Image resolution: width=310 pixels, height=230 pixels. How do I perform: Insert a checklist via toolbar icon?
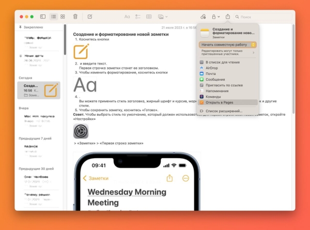[x=138, y=17]
